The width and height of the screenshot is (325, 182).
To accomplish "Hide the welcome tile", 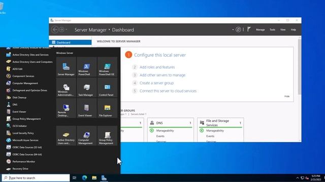I will 287,97.
